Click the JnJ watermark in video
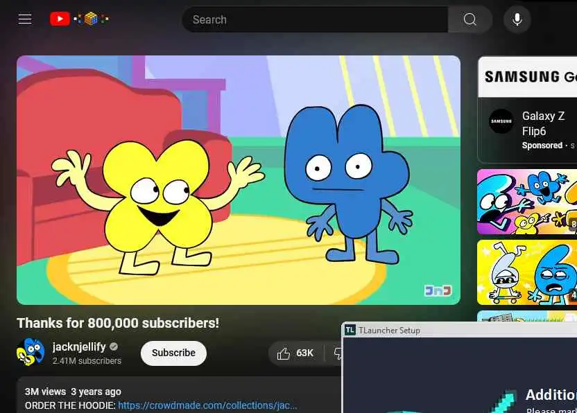Image resolution: width=577 pixels, height=413 pixels. tap(438, 290)
